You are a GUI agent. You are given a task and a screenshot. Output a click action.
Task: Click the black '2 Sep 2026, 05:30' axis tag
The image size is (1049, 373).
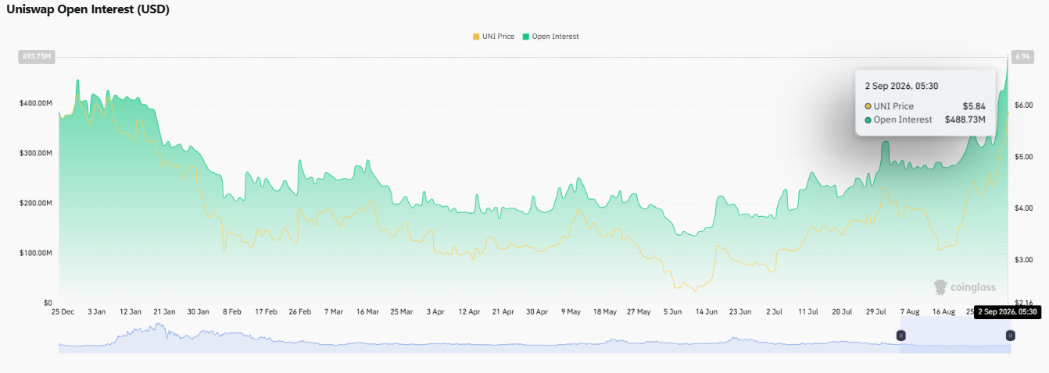tap(1008, 312)
